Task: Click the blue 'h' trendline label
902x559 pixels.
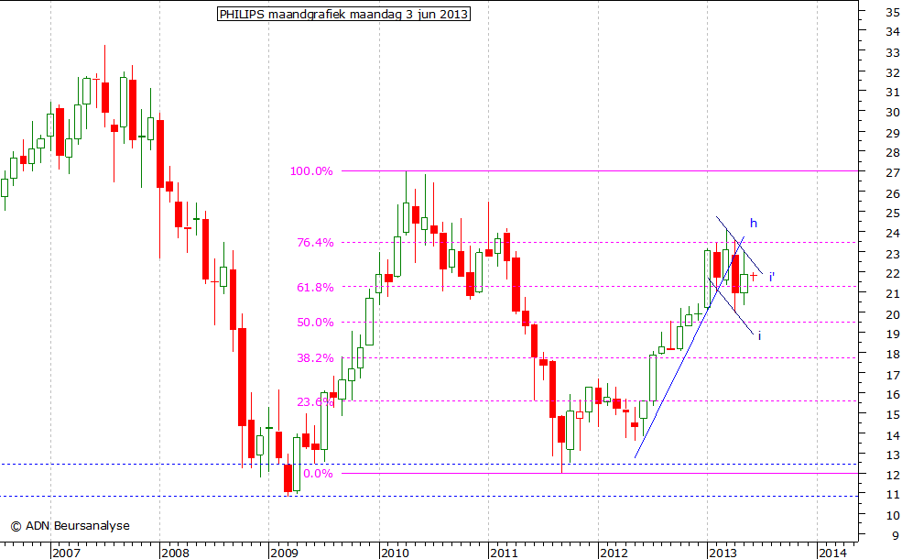Action: 753,224
